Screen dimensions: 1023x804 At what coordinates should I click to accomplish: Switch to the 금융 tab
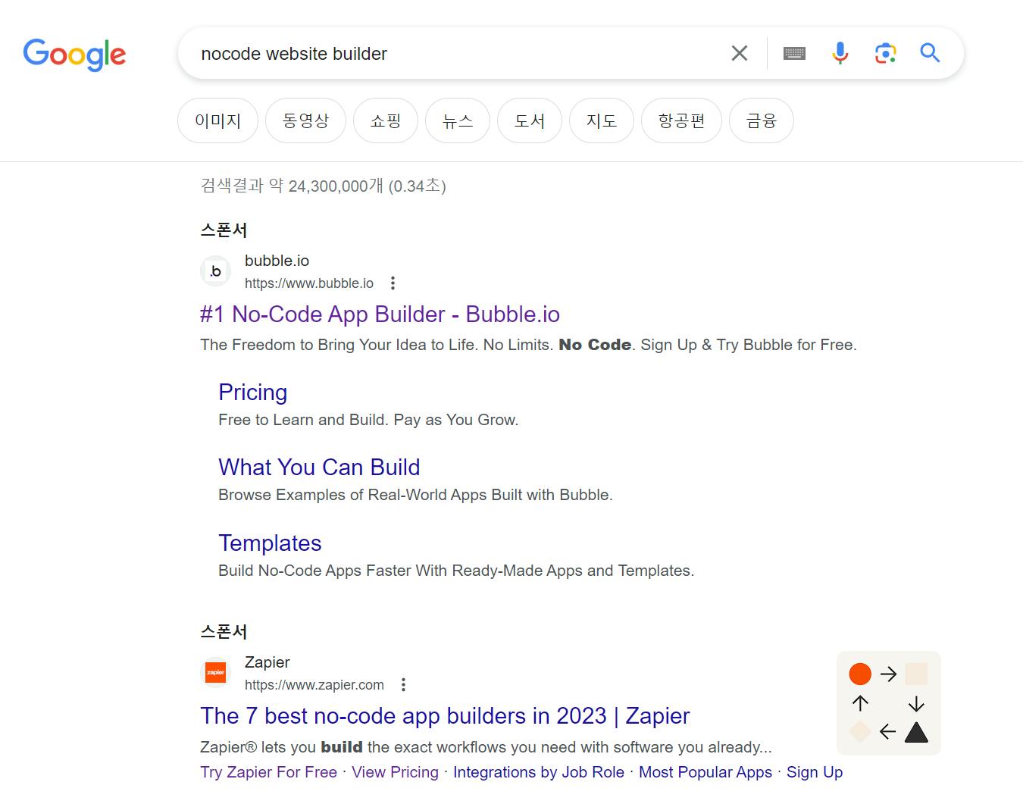(762, 120)
